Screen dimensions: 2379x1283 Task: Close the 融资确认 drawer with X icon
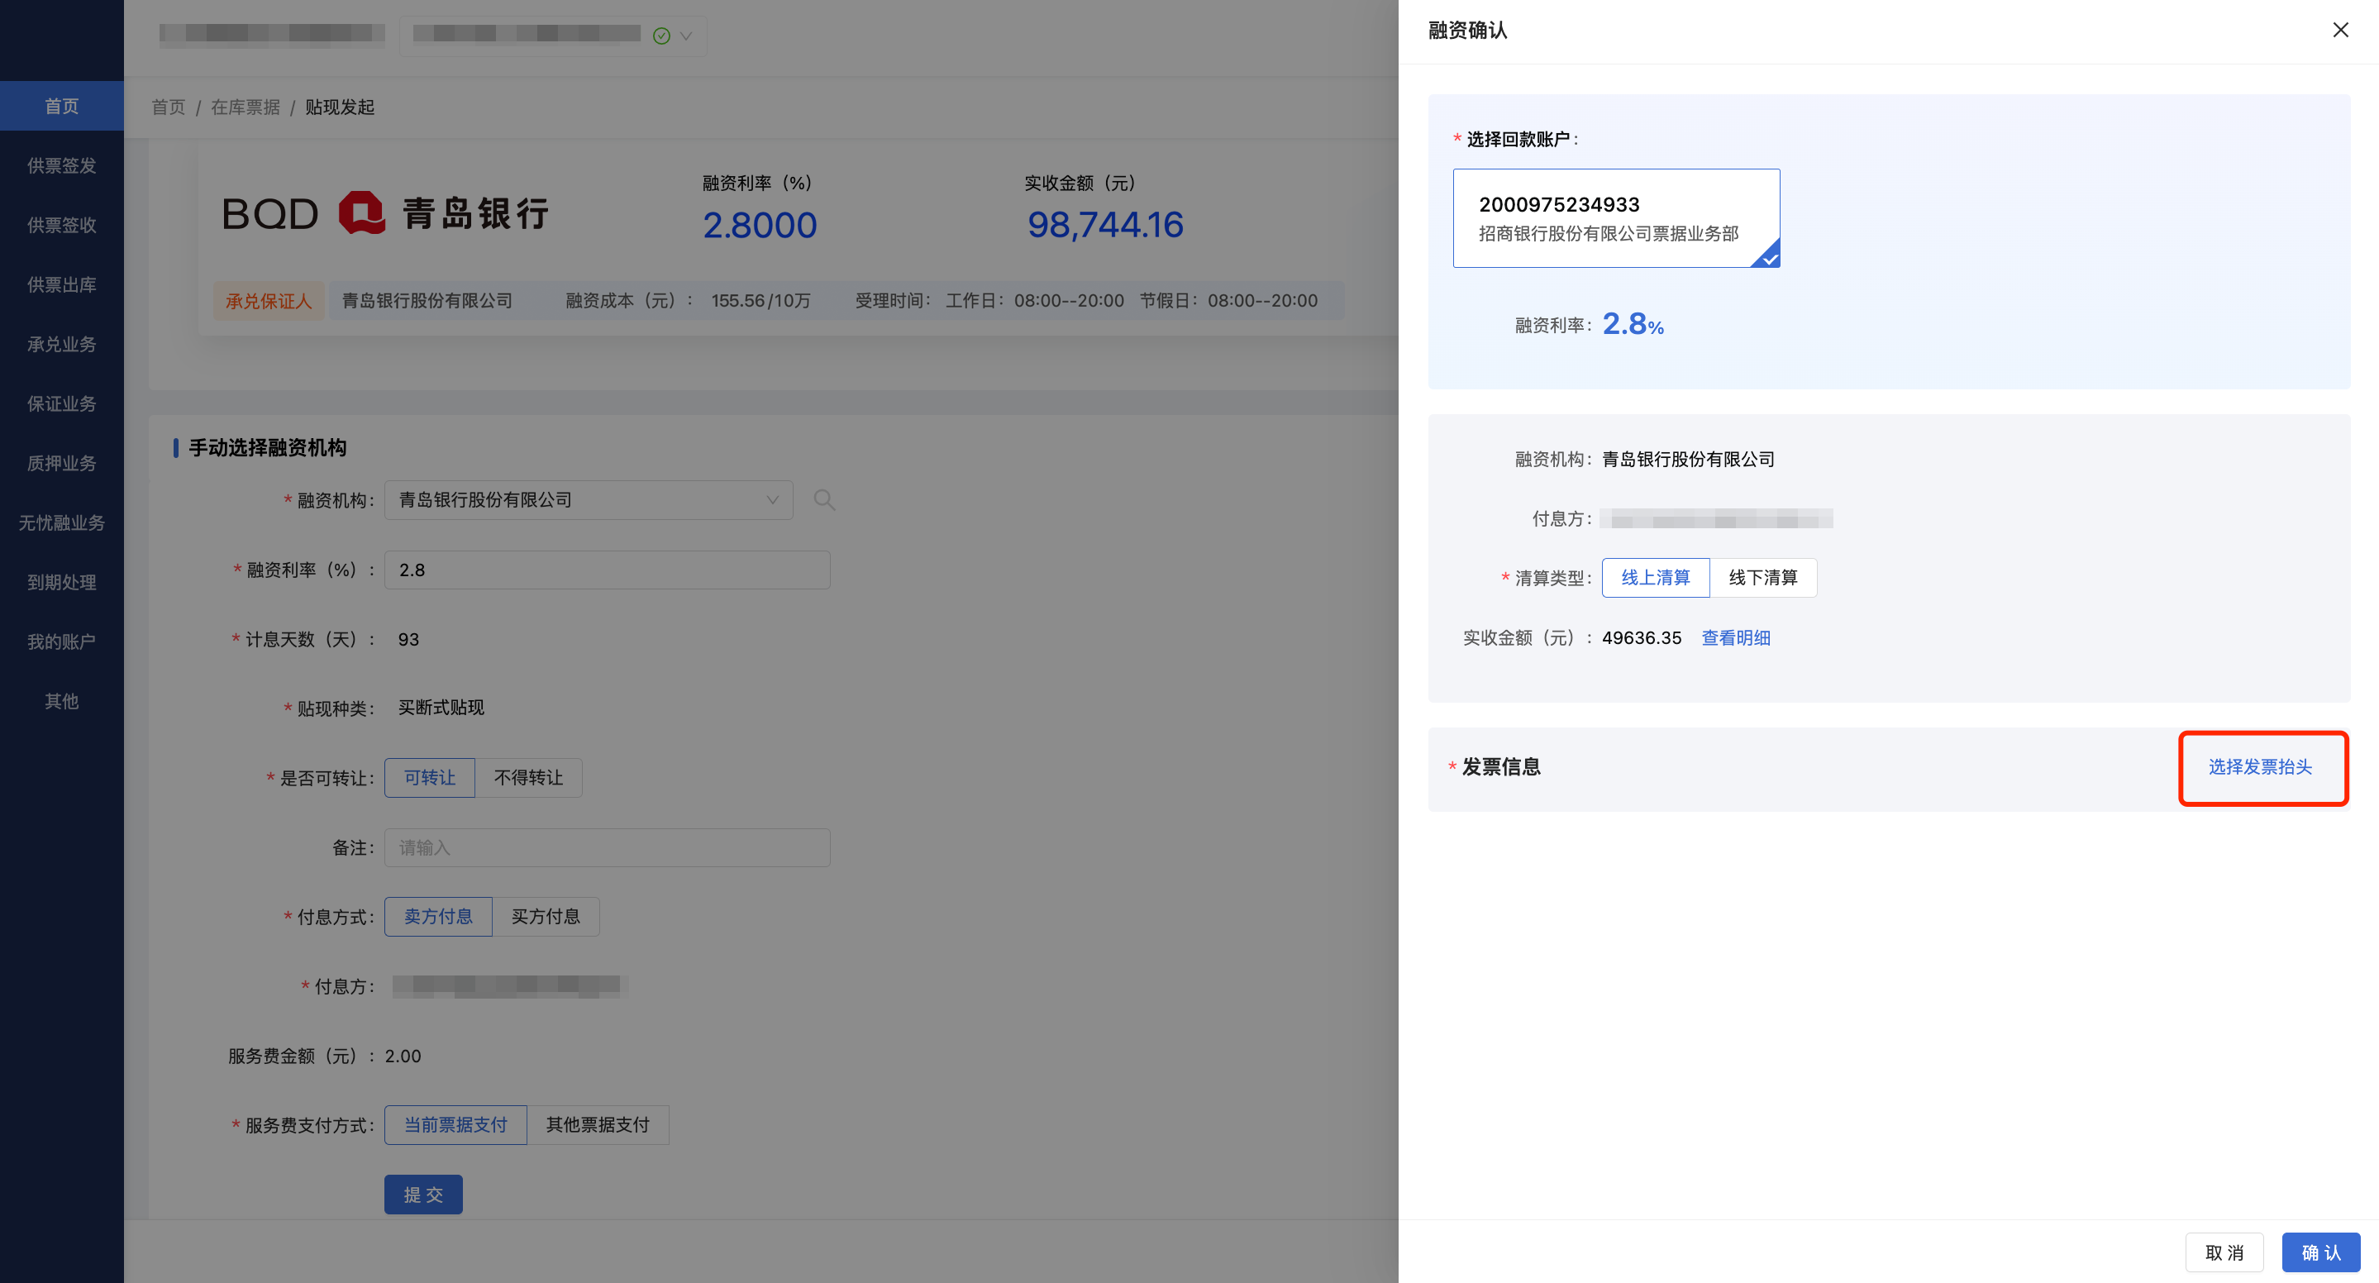coord(2339,31)
